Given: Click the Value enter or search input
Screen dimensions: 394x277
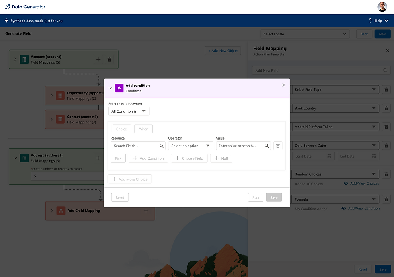Looking at the screenshot, I should pos(243,146).
